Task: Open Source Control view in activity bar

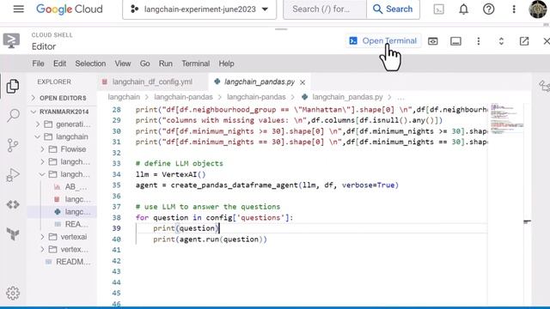Action: [x=13, y=145]
